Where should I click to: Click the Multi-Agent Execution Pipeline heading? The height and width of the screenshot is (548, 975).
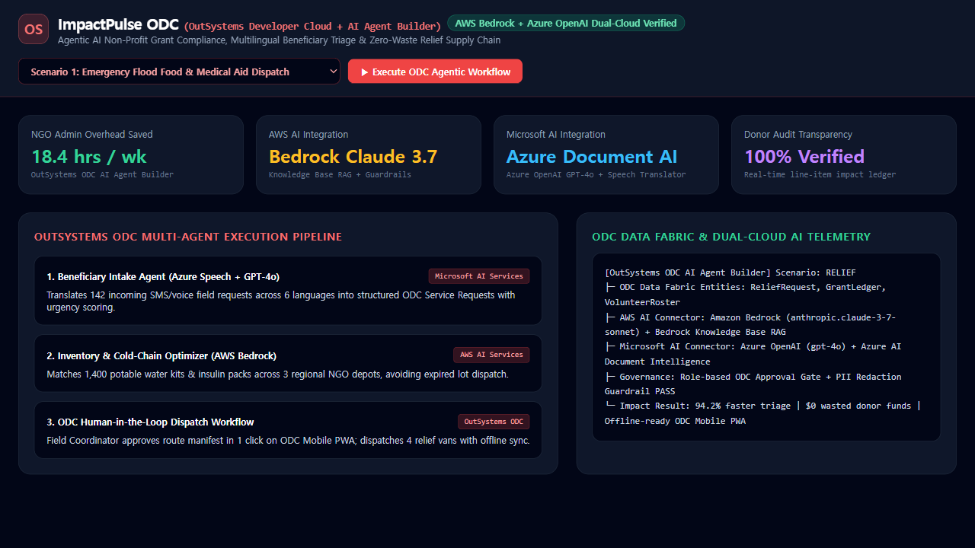tap(188, 237)
